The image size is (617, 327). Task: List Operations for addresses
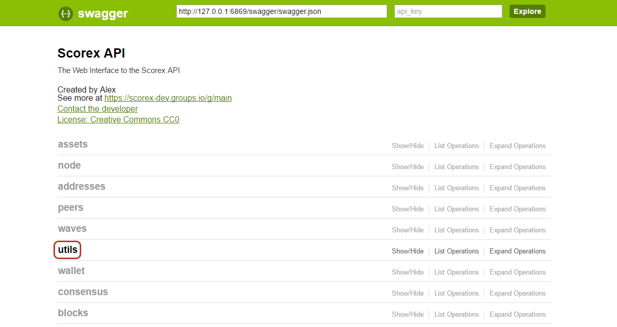(457, 188)
